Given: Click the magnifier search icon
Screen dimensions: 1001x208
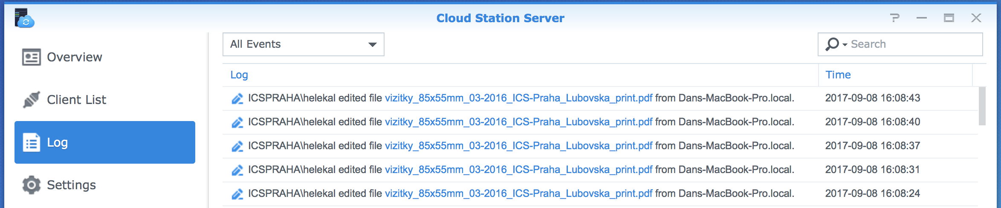Looking at the screenshot, I should pos(832,44).
